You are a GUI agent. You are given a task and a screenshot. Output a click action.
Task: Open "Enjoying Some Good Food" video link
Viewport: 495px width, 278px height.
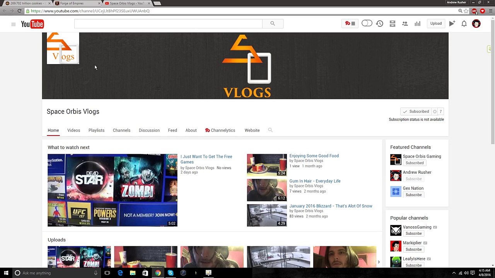[x=314, y=156]
